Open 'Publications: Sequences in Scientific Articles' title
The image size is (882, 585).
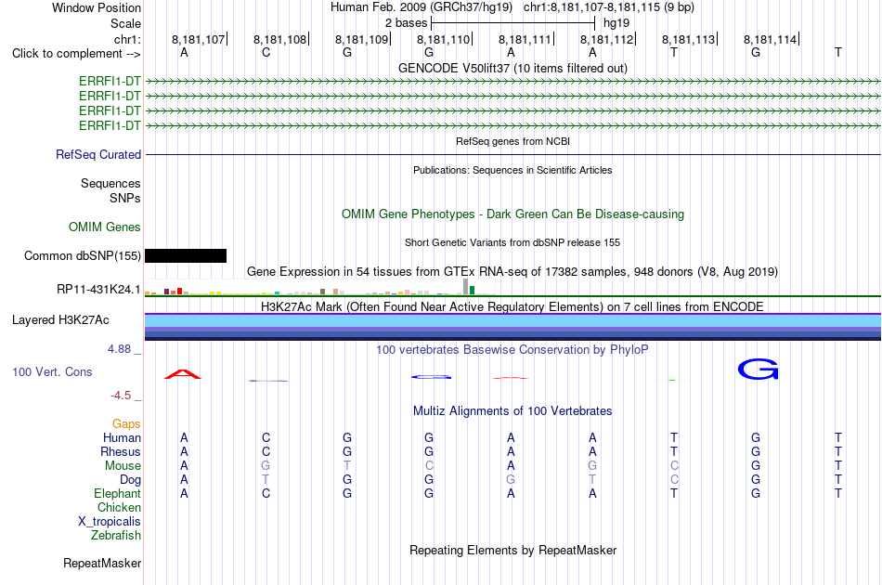click(x=512, y=170)
